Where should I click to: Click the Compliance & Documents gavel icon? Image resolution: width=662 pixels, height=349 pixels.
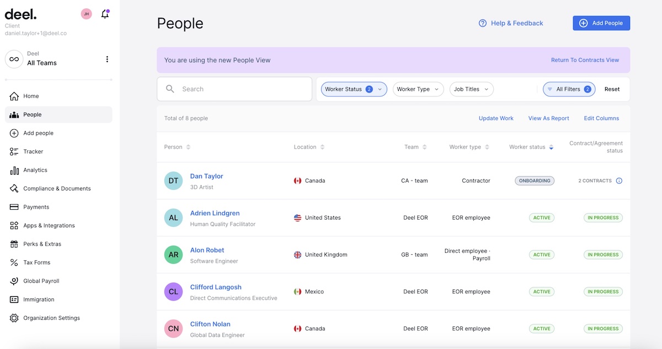coord(14,188)
